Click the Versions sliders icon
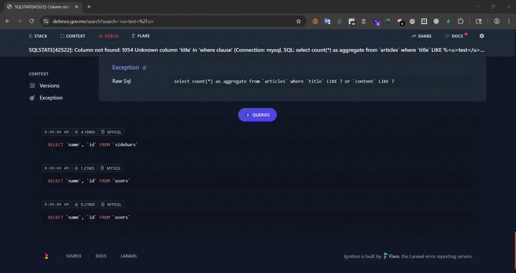516x273 pixels. (32, 86)
